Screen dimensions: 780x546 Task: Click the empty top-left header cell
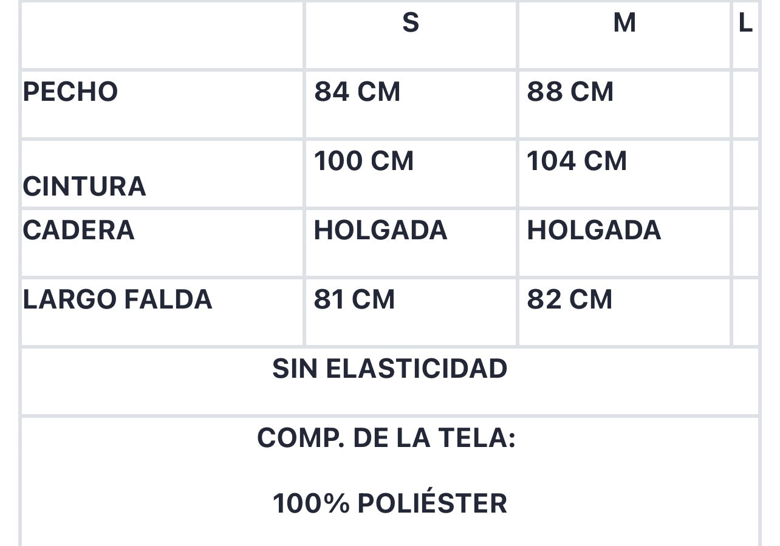click(x=162, y=35)
